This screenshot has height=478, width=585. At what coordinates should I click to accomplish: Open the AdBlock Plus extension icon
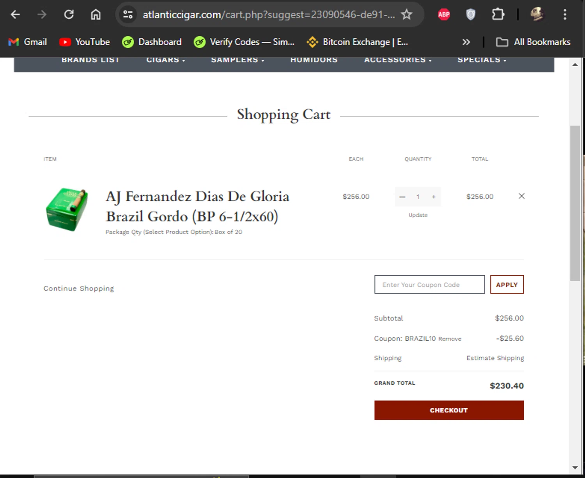click(444, 15)
